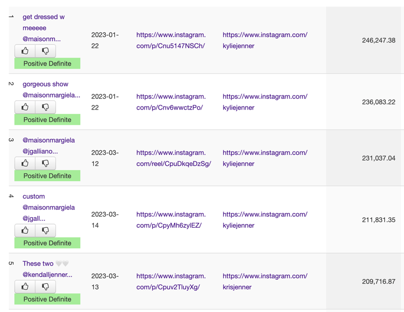Click Positive Definite label on row 5
The height and width of the screenshot is (312, 404).
tap(47, 299)
